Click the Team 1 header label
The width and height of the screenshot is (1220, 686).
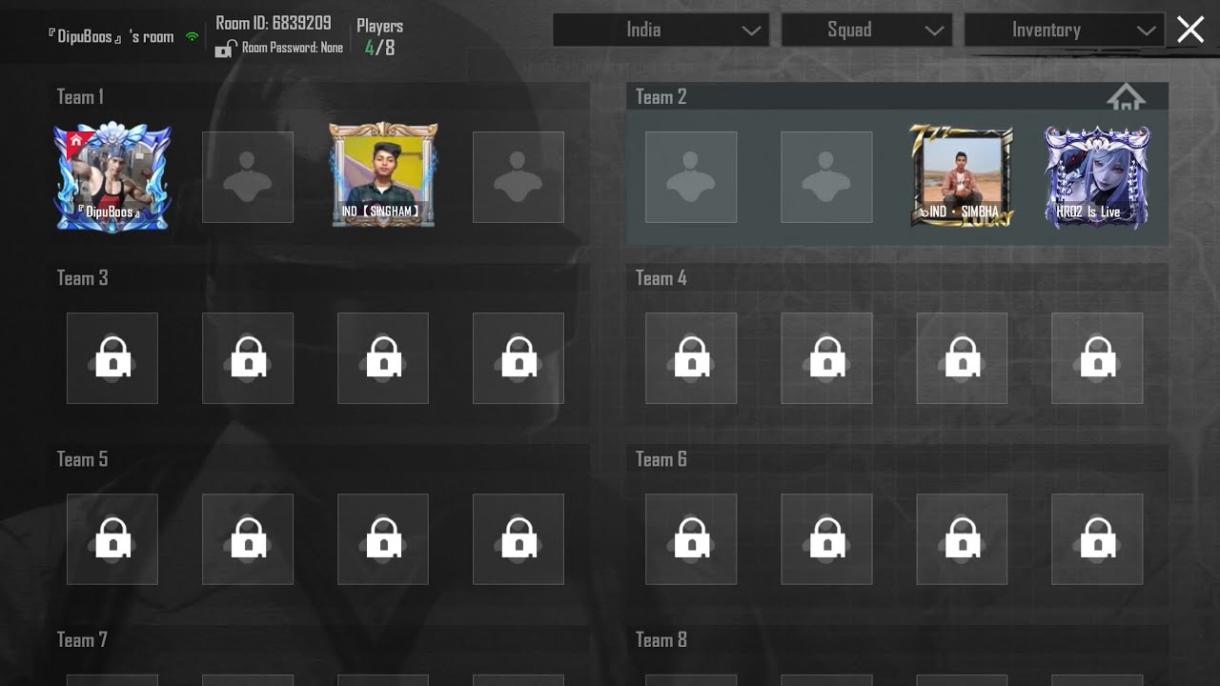tap(80, 97)
